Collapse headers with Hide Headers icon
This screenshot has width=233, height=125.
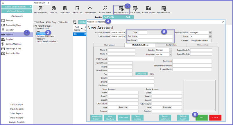coord(90,8)
